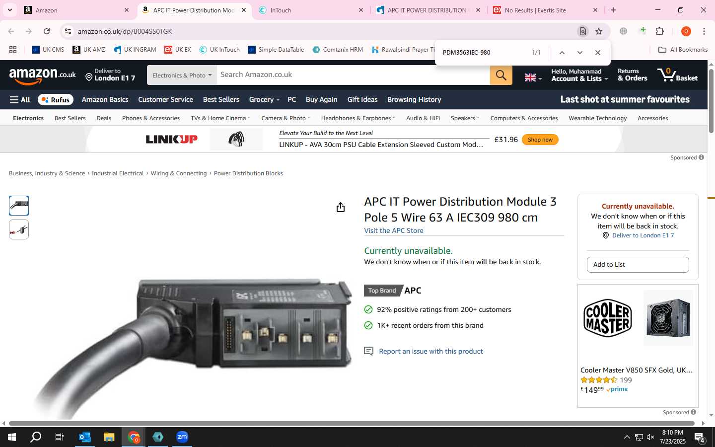Select the second product thumbnail
Viewport: 715px width, 447px height.
(19, 229)
